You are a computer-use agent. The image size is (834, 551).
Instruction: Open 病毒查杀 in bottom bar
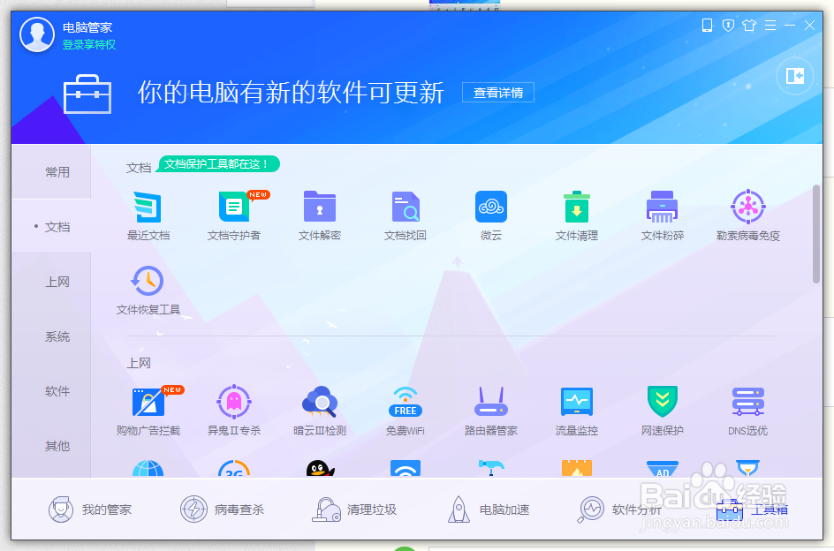222,509
